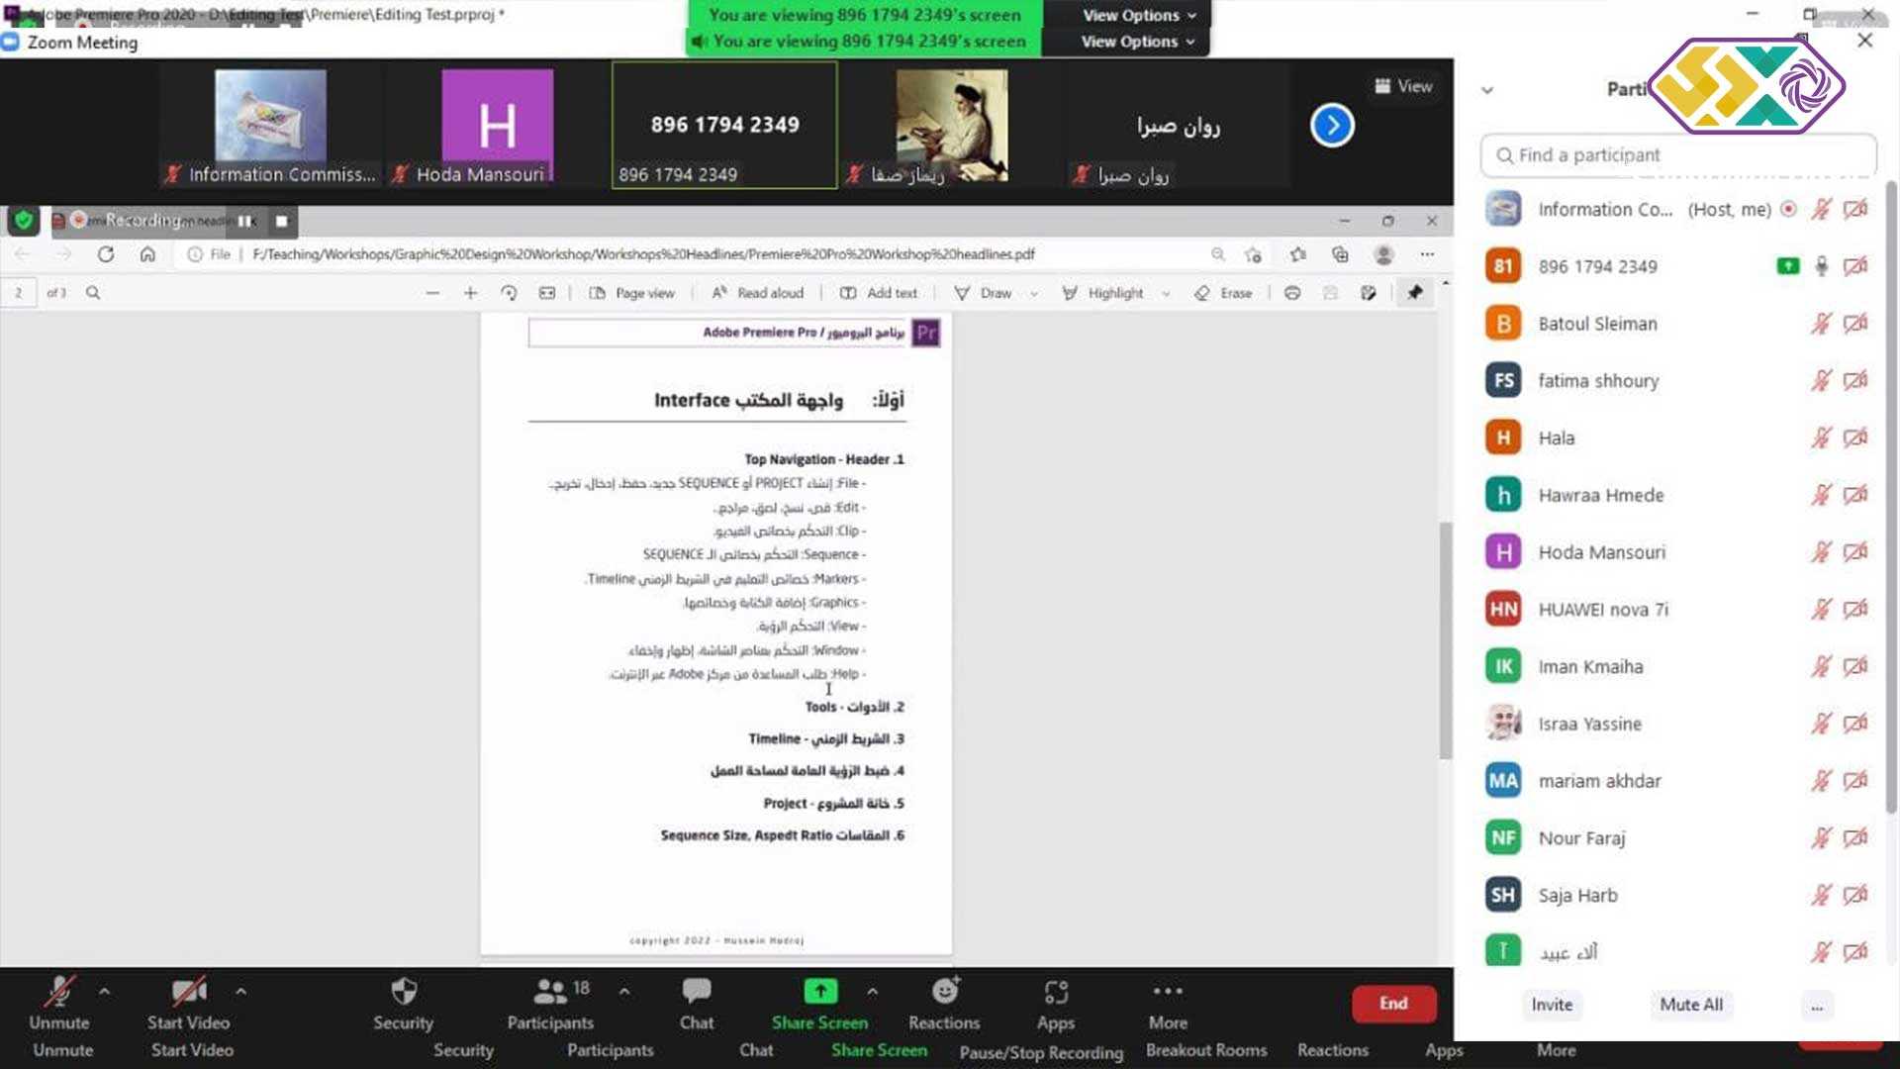The height and width of the screenshot is (1069, 1900).
Task: Click the PDF vertical scrollbar thumb
Action: coord(1446,639)
